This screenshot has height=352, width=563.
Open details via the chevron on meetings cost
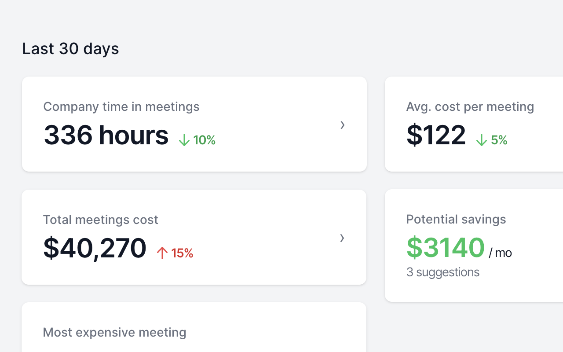pos(342,238)
